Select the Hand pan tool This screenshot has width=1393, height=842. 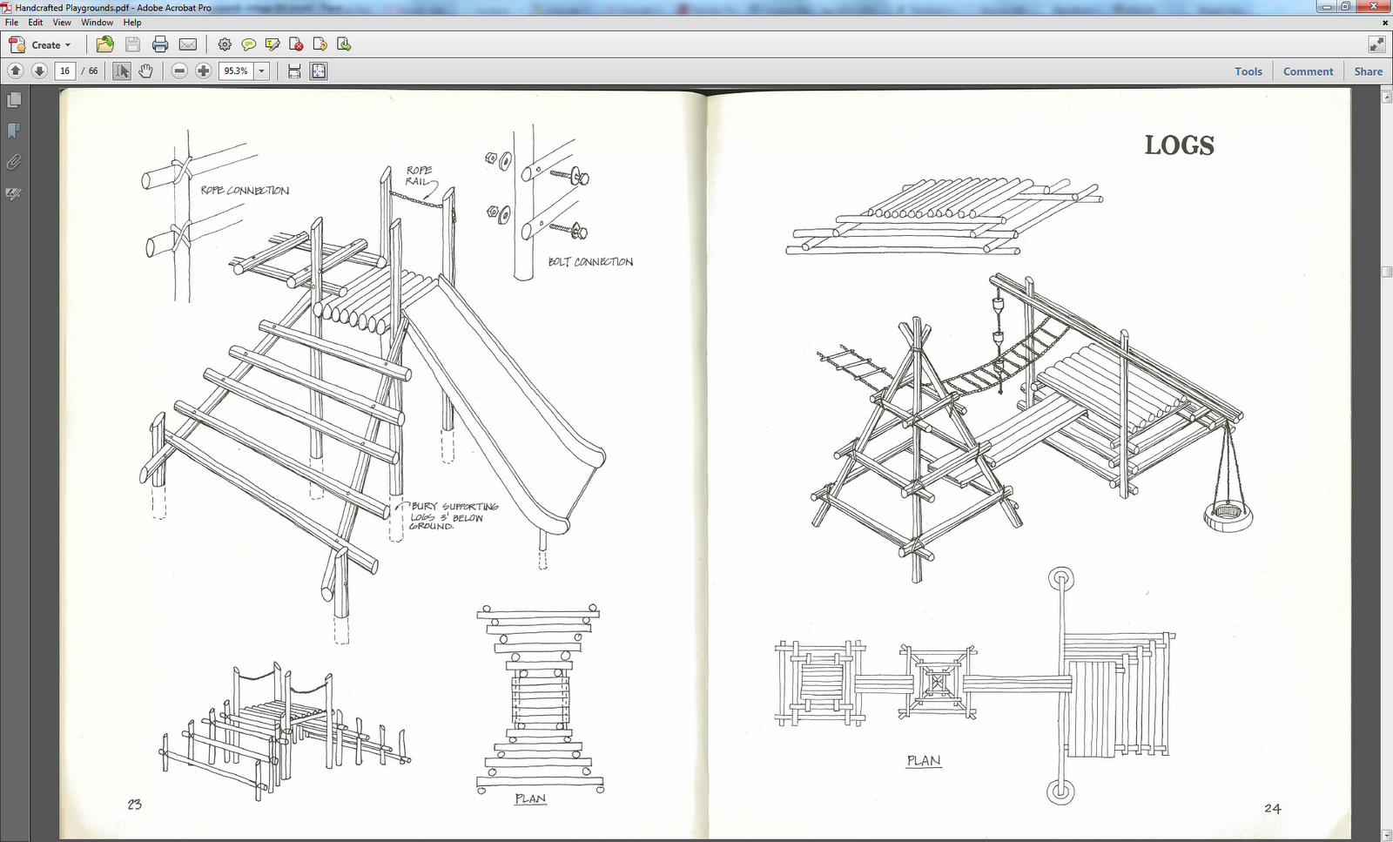tap(145, 71)
